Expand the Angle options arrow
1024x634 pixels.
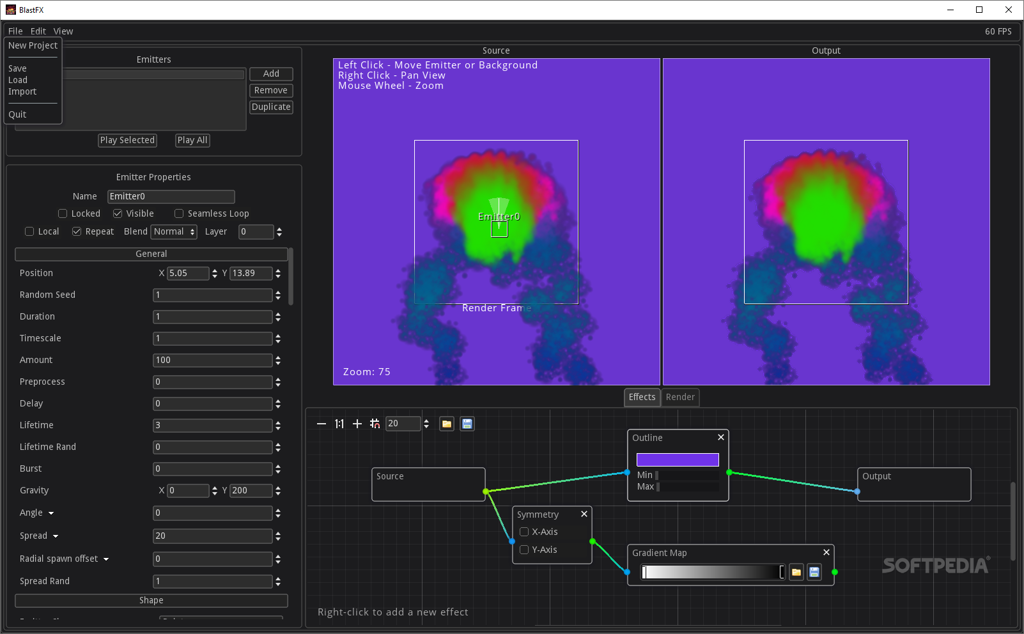point(51,513)
